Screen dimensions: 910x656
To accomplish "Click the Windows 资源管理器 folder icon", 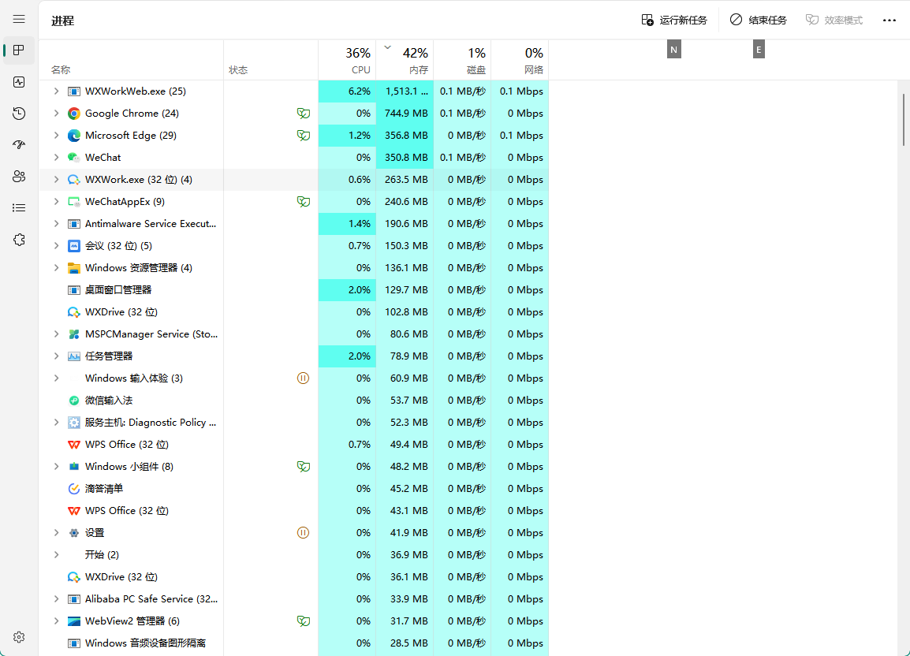I will 73,267.
